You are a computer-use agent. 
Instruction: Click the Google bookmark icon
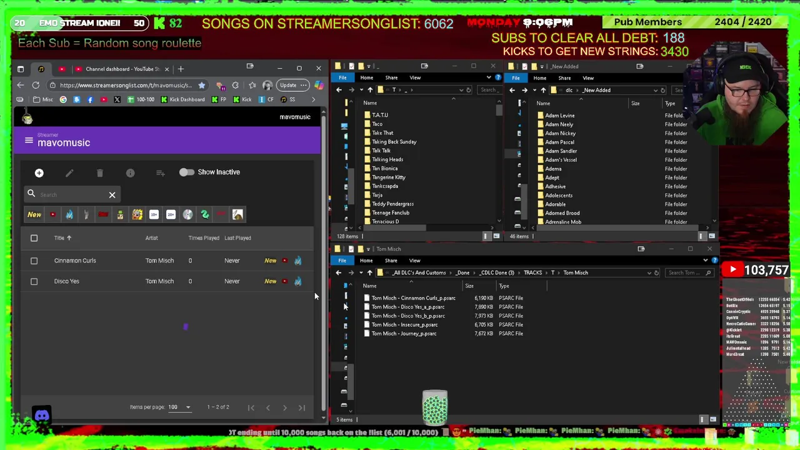[x=63, y=99]
